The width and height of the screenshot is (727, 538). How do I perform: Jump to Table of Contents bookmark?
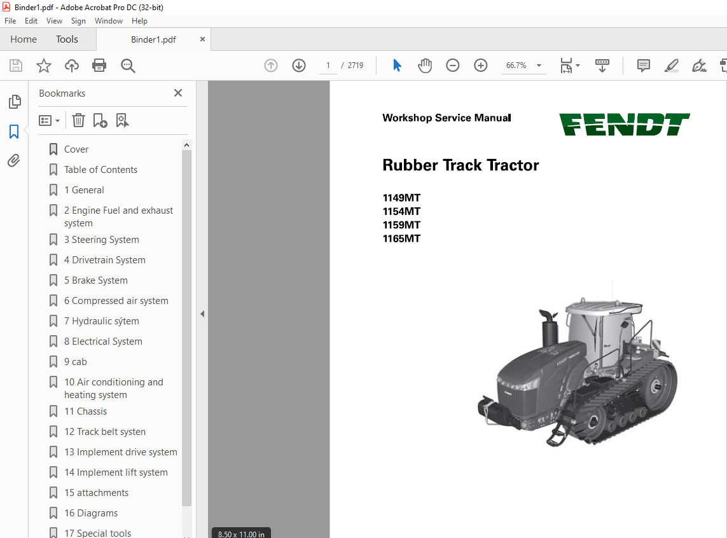[100, 170]
